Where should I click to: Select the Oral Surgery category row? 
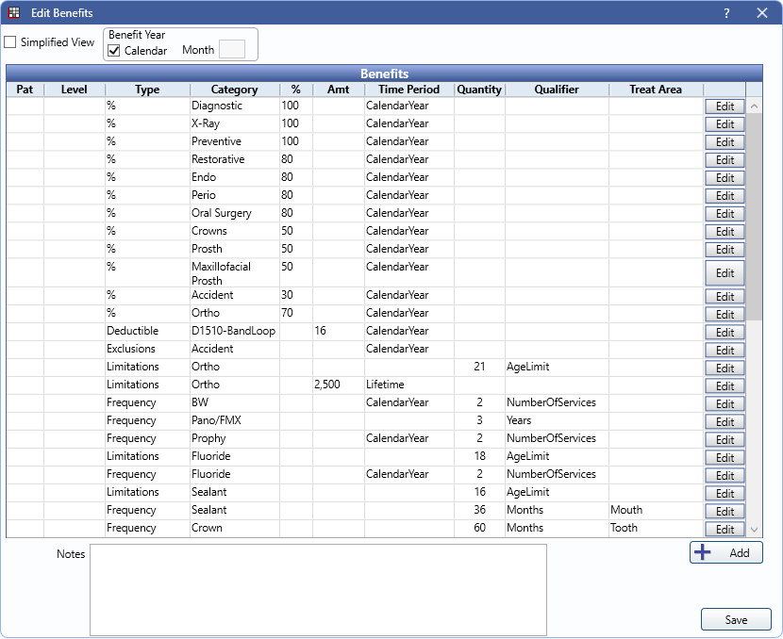pyautogui.click(x=221, y=213)
